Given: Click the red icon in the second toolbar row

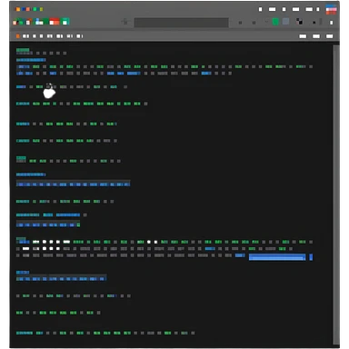Looking at the screenshot, I should (x=55, y=22).
